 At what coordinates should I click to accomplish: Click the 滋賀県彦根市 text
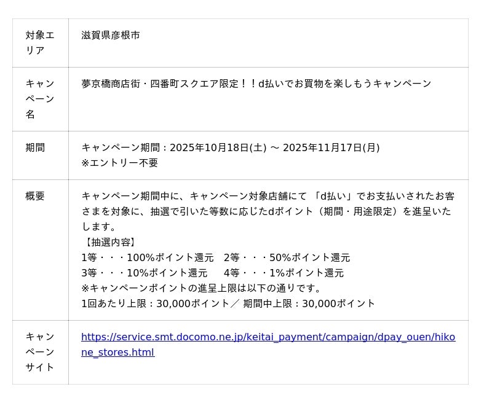point(111,36)
